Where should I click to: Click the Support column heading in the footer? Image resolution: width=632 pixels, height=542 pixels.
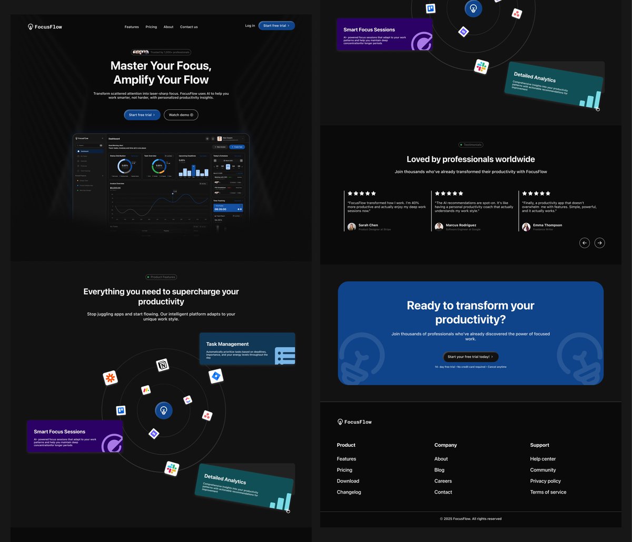click(540, 445)
